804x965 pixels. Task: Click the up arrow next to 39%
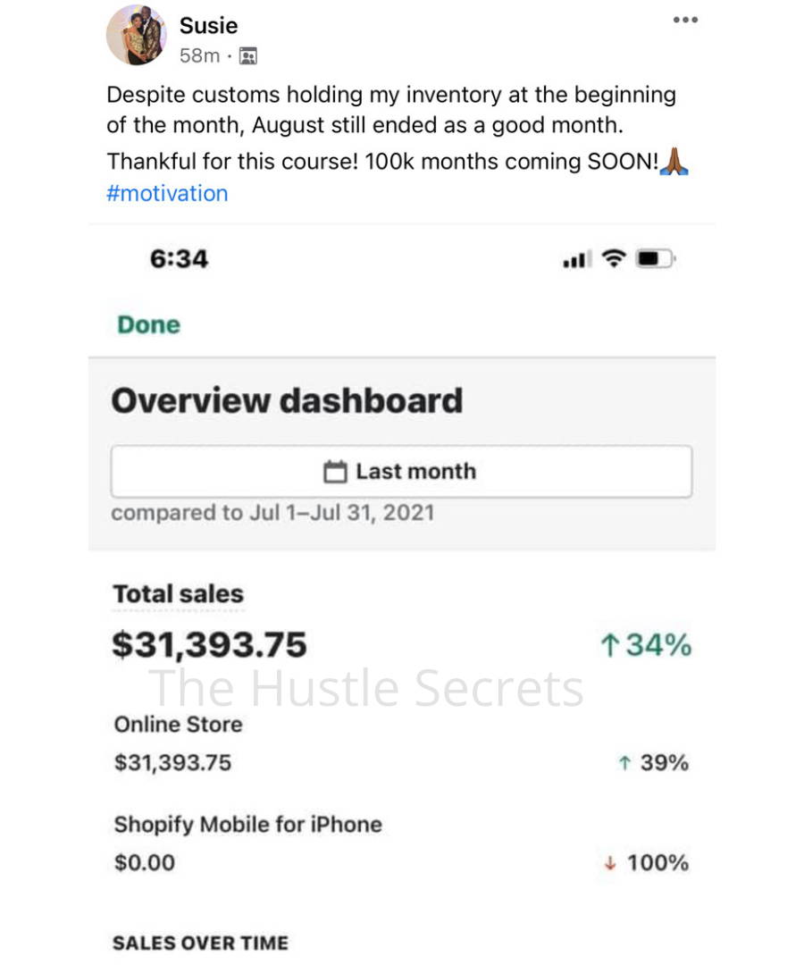pos(624,763)
